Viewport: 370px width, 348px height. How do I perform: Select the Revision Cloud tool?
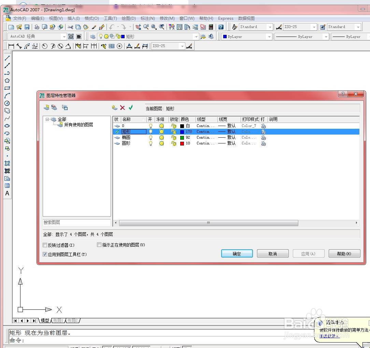point(7,111)
